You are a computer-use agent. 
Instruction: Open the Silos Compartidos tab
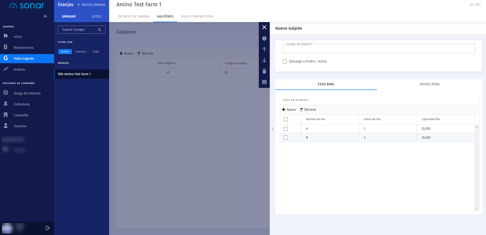(x=197, y=16)
